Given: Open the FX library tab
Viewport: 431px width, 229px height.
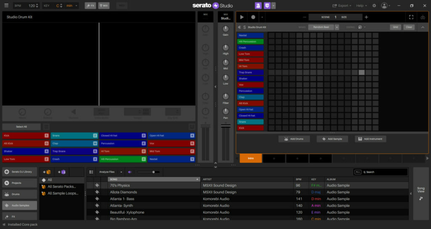Looking at the screenshot, I should 19,216.
